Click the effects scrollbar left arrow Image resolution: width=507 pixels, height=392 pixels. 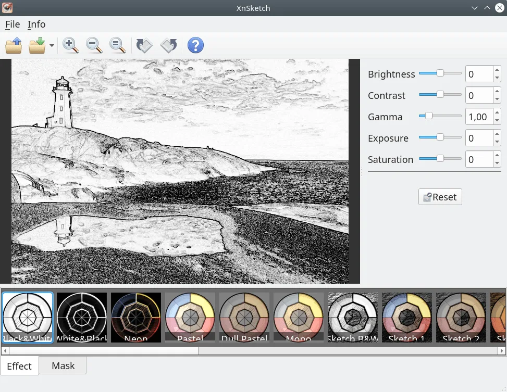point(5,351)
